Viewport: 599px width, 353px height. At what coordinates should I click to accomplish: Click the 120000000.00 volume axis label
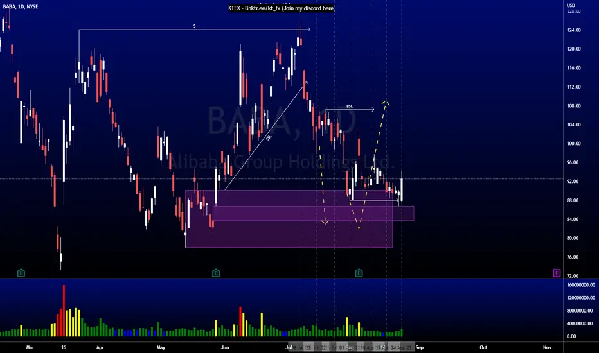point(580,298)
